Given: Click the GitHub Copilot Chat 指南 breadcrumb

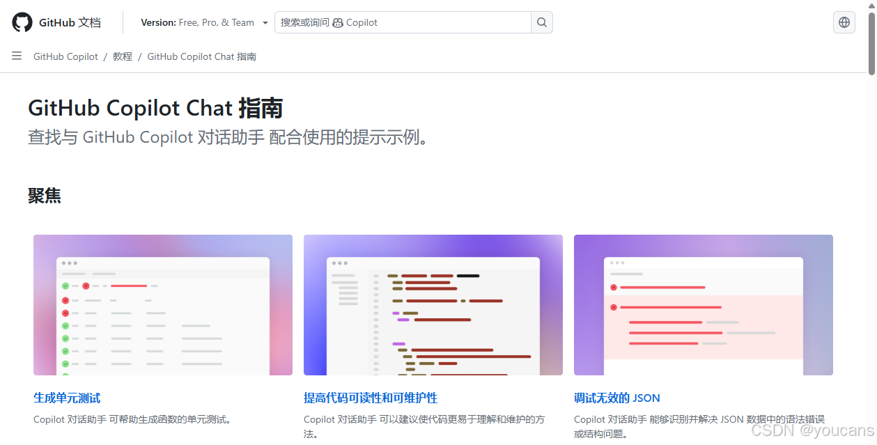Looking at the screenshot, I should point(201,56).
